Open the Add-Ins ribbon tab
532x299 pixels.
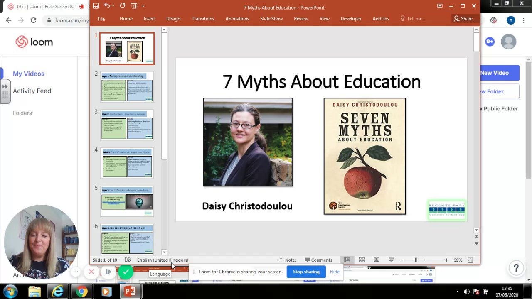tap(381, 19)
